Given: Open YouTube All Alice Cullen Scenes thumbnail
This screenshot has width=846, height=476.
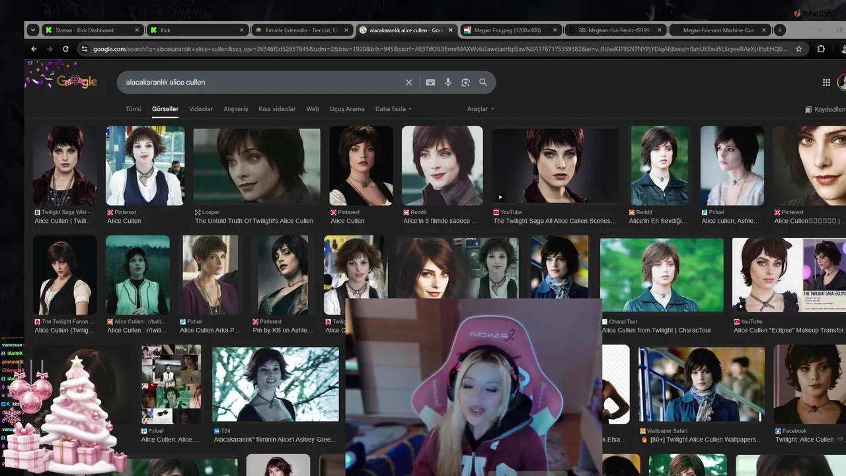Looking at the screenshot, I should pos(555,166).
